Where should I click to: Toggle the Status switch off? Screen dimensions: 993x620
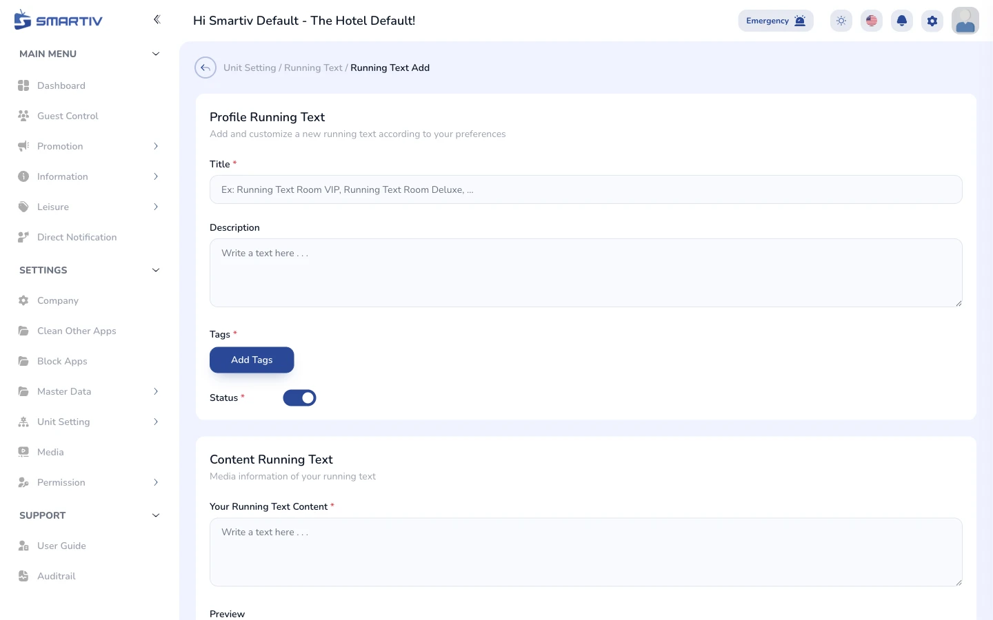pos(300,397)
